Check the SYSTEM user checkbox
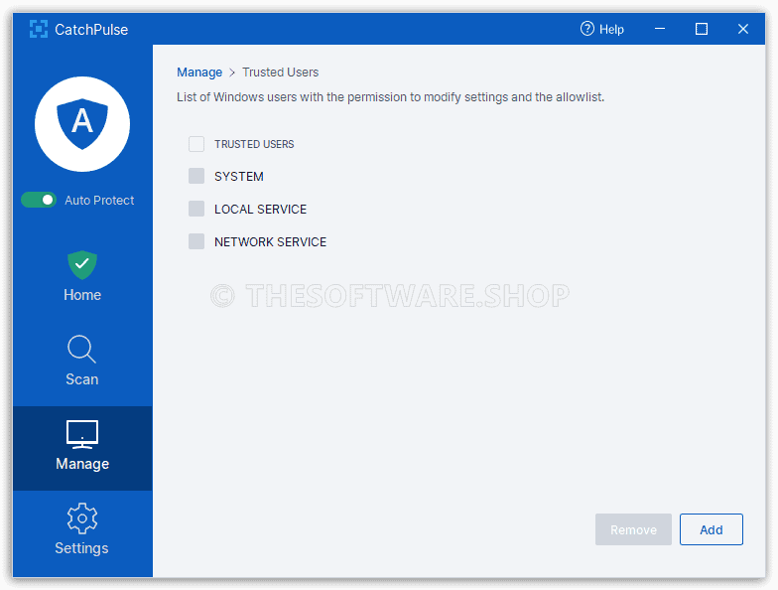Screen dimensions: 778x590 (x=196, y=176)
